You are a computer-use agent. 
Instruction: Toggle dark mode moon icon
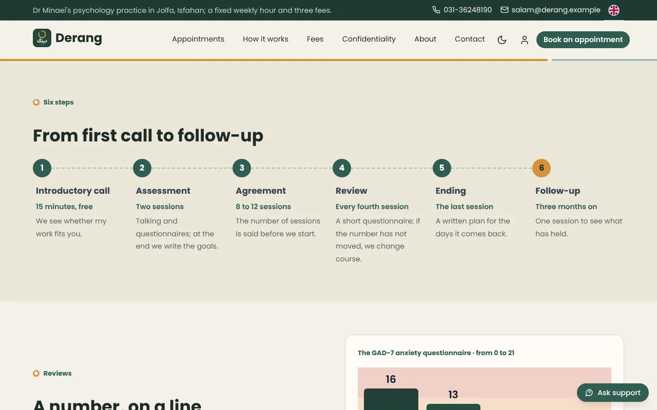click(x=502, y=39)
